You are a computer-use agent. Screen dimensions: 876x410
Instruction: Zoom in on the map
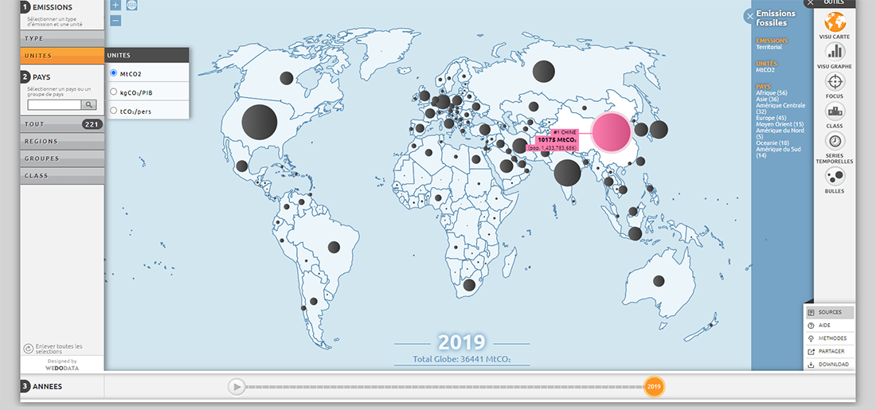click(x=115, y=6)
